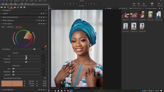The image size is (164, 92).
Task: Open the Lens circle tool tab
Action: (x=8, y=7)
